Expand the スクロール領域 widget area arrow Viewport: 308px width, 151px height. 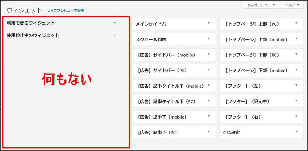[209, 38]
